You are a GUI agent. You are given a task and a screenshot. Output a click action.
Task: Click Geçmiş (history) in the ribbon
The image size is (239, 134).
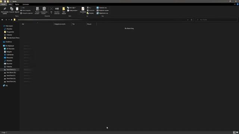[90, 13]
